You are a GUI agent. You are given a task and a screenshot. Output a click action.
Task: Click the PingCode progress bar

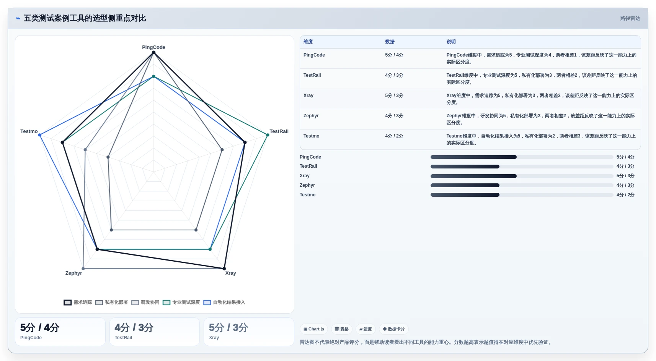click(x=522, y=157)
